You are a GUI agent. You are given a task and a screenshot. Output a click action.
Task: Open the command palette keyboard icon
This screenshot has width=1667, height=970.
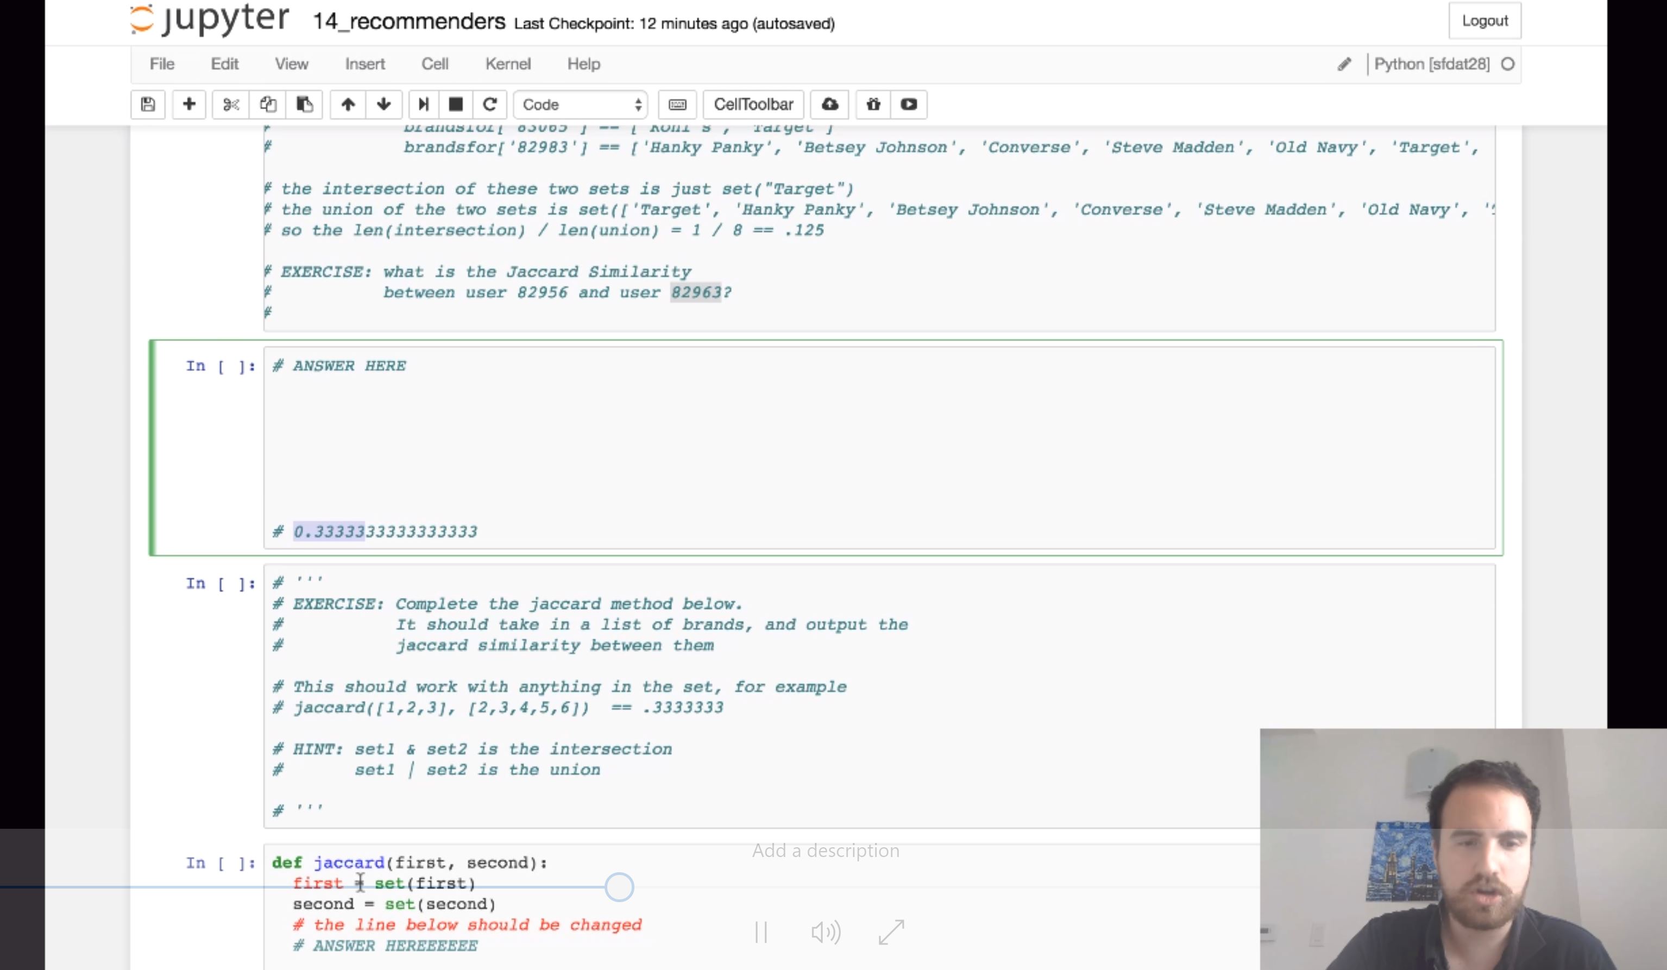click(677, 104)
